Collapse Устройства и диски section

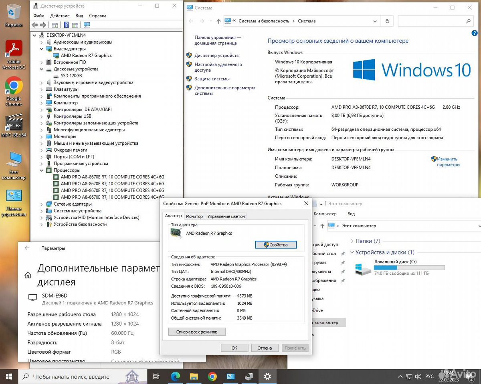[x=352, y=252]
